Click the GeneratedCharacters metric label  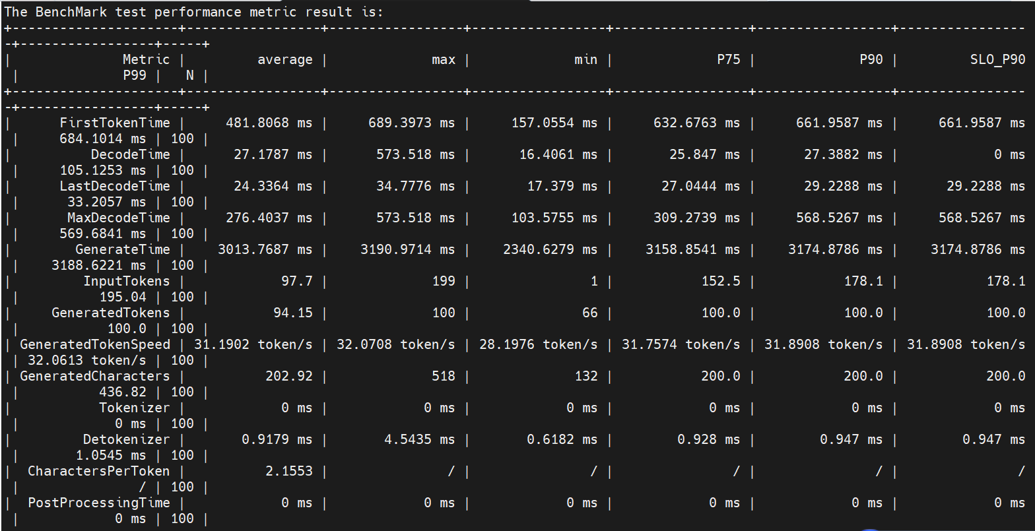tap(95, 376)
